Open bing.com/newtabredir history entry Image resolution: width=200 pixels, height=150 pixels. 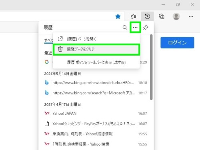tap(96, 83)
